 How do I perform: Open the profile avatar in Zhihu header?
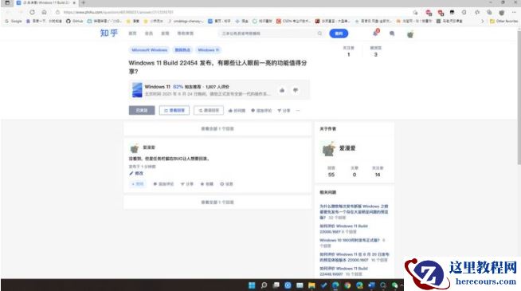(x=410, y=34)
